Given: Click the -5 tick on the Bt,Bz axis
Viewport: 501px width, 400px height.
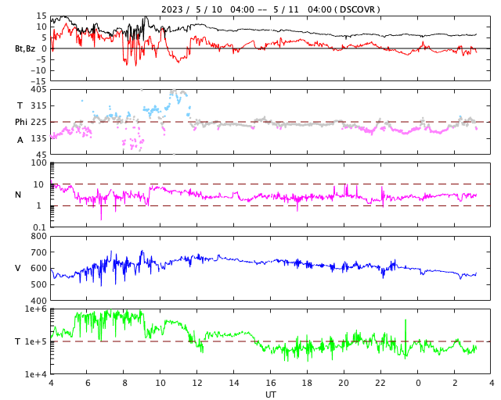Looking at the screenshot, I should (41, 59).
